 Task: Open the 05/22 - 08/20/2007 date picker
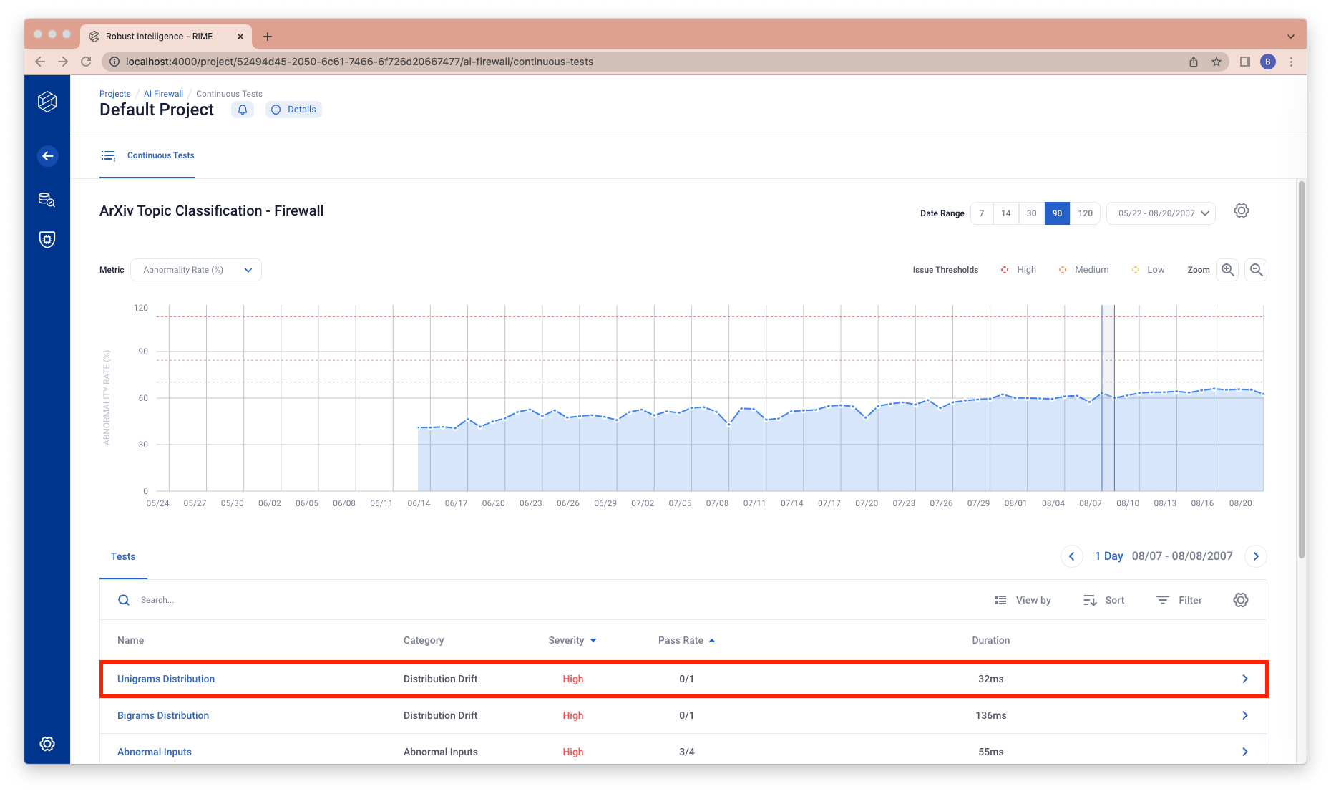[x=1161, y=213]
